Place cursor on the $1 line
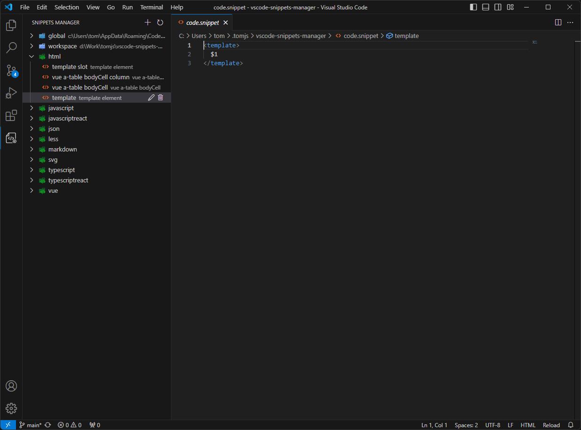 (214, 54)
